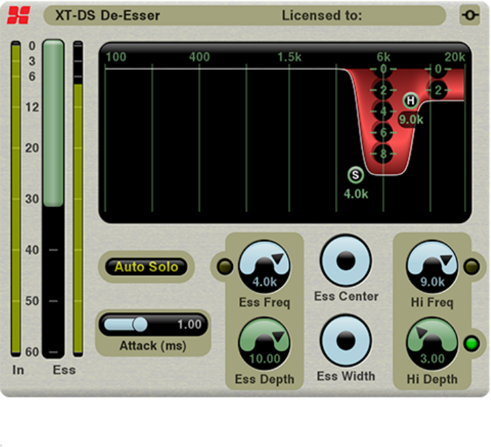Click the Ess Center knob
This screenshot has height=447, width=491.
346,260
